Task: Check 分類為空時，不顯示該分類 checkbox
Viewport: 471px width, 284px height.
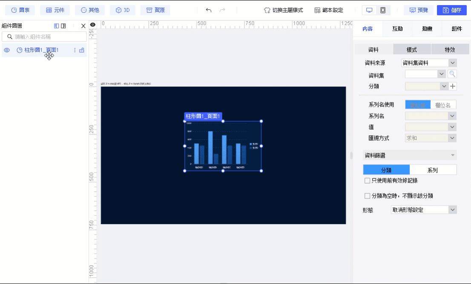Action: pyautogui.click(x=367, y=196)
